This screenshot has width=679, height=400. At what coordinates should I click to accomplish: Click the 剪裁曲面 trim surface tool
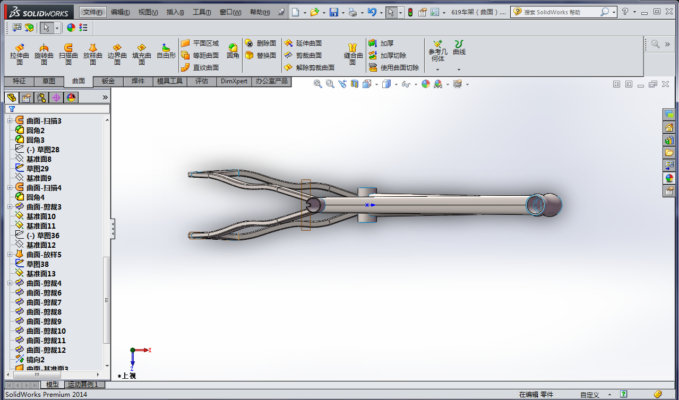(303, 55)
